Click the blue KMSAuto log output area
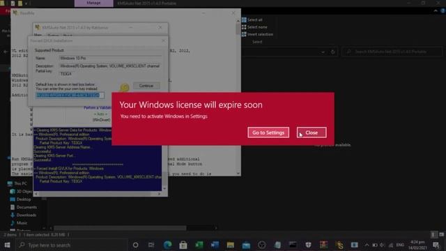Image resolution: width=446 pixels, height=251 pixels. pos(98,159)
